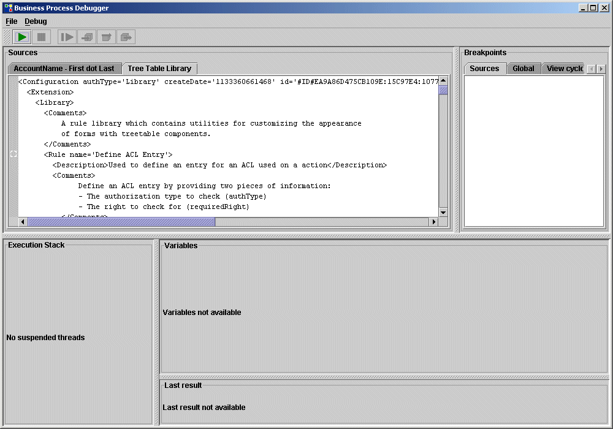The image size is (613, 429).
Task: Click 'No suspended threads' text
Action: [x=45, y=338]
